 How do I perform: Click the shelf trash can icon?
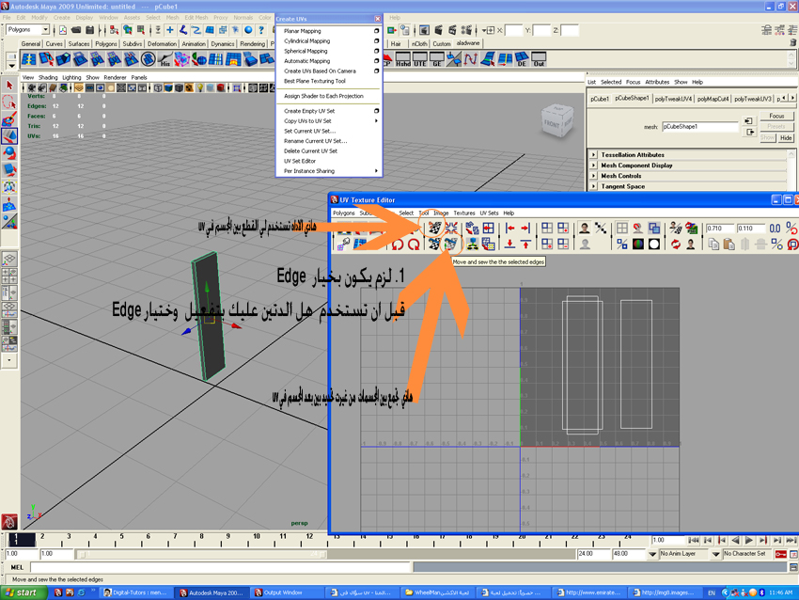coord(792,43)
